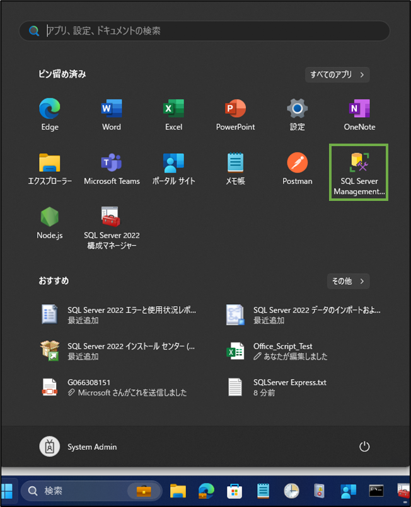411x507 pixels.
Task: Click the briefcase icon in taskbar search
Action: tap(144, 491)
